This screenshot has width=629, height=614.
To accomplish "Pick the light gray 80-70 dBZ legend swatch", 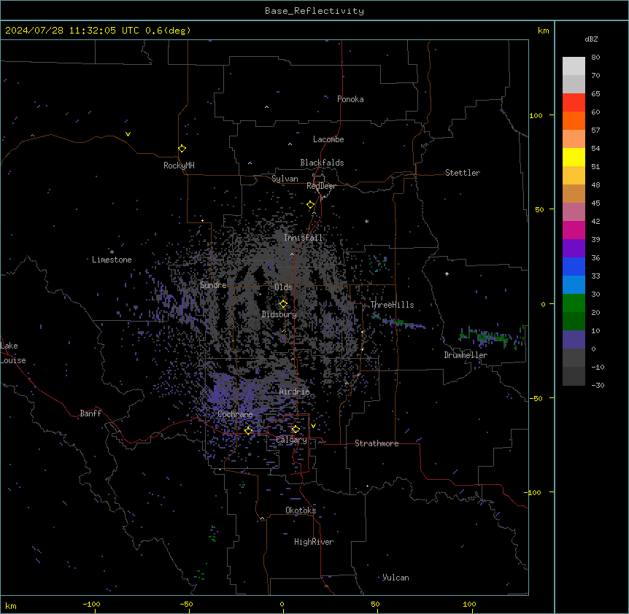I will tap(574, 66).
